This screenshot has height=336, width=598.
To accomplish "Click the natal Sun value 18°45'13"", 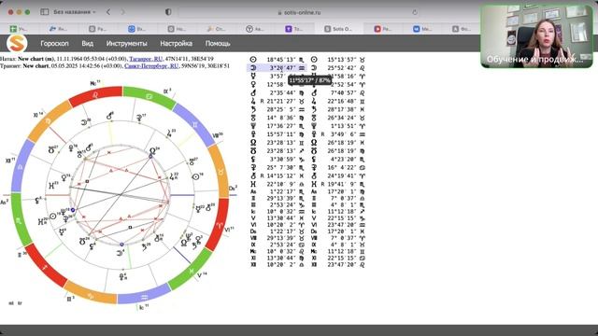I will click(281, 60).
